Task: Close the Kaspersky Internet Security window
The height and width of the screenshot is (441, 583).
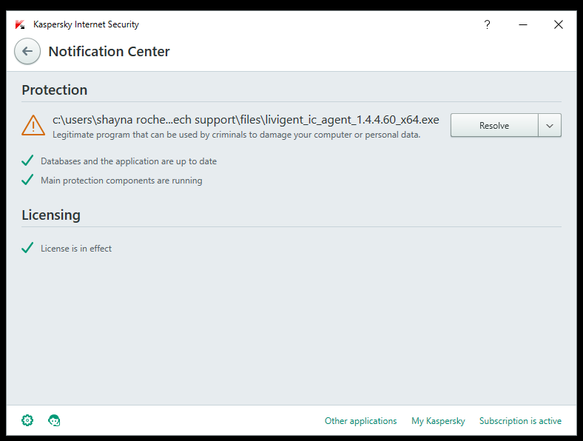Action: (x=559, y=24)
